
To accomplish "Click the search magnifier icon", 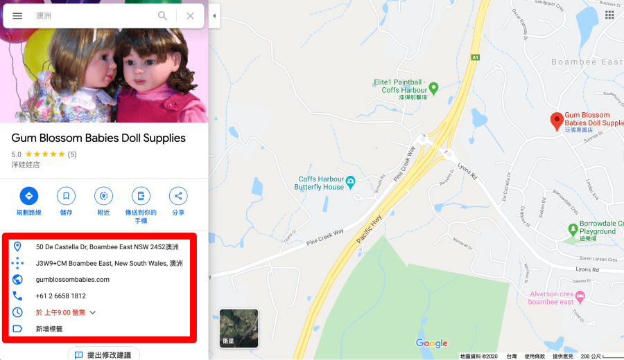I will click(x=162, y=16).
